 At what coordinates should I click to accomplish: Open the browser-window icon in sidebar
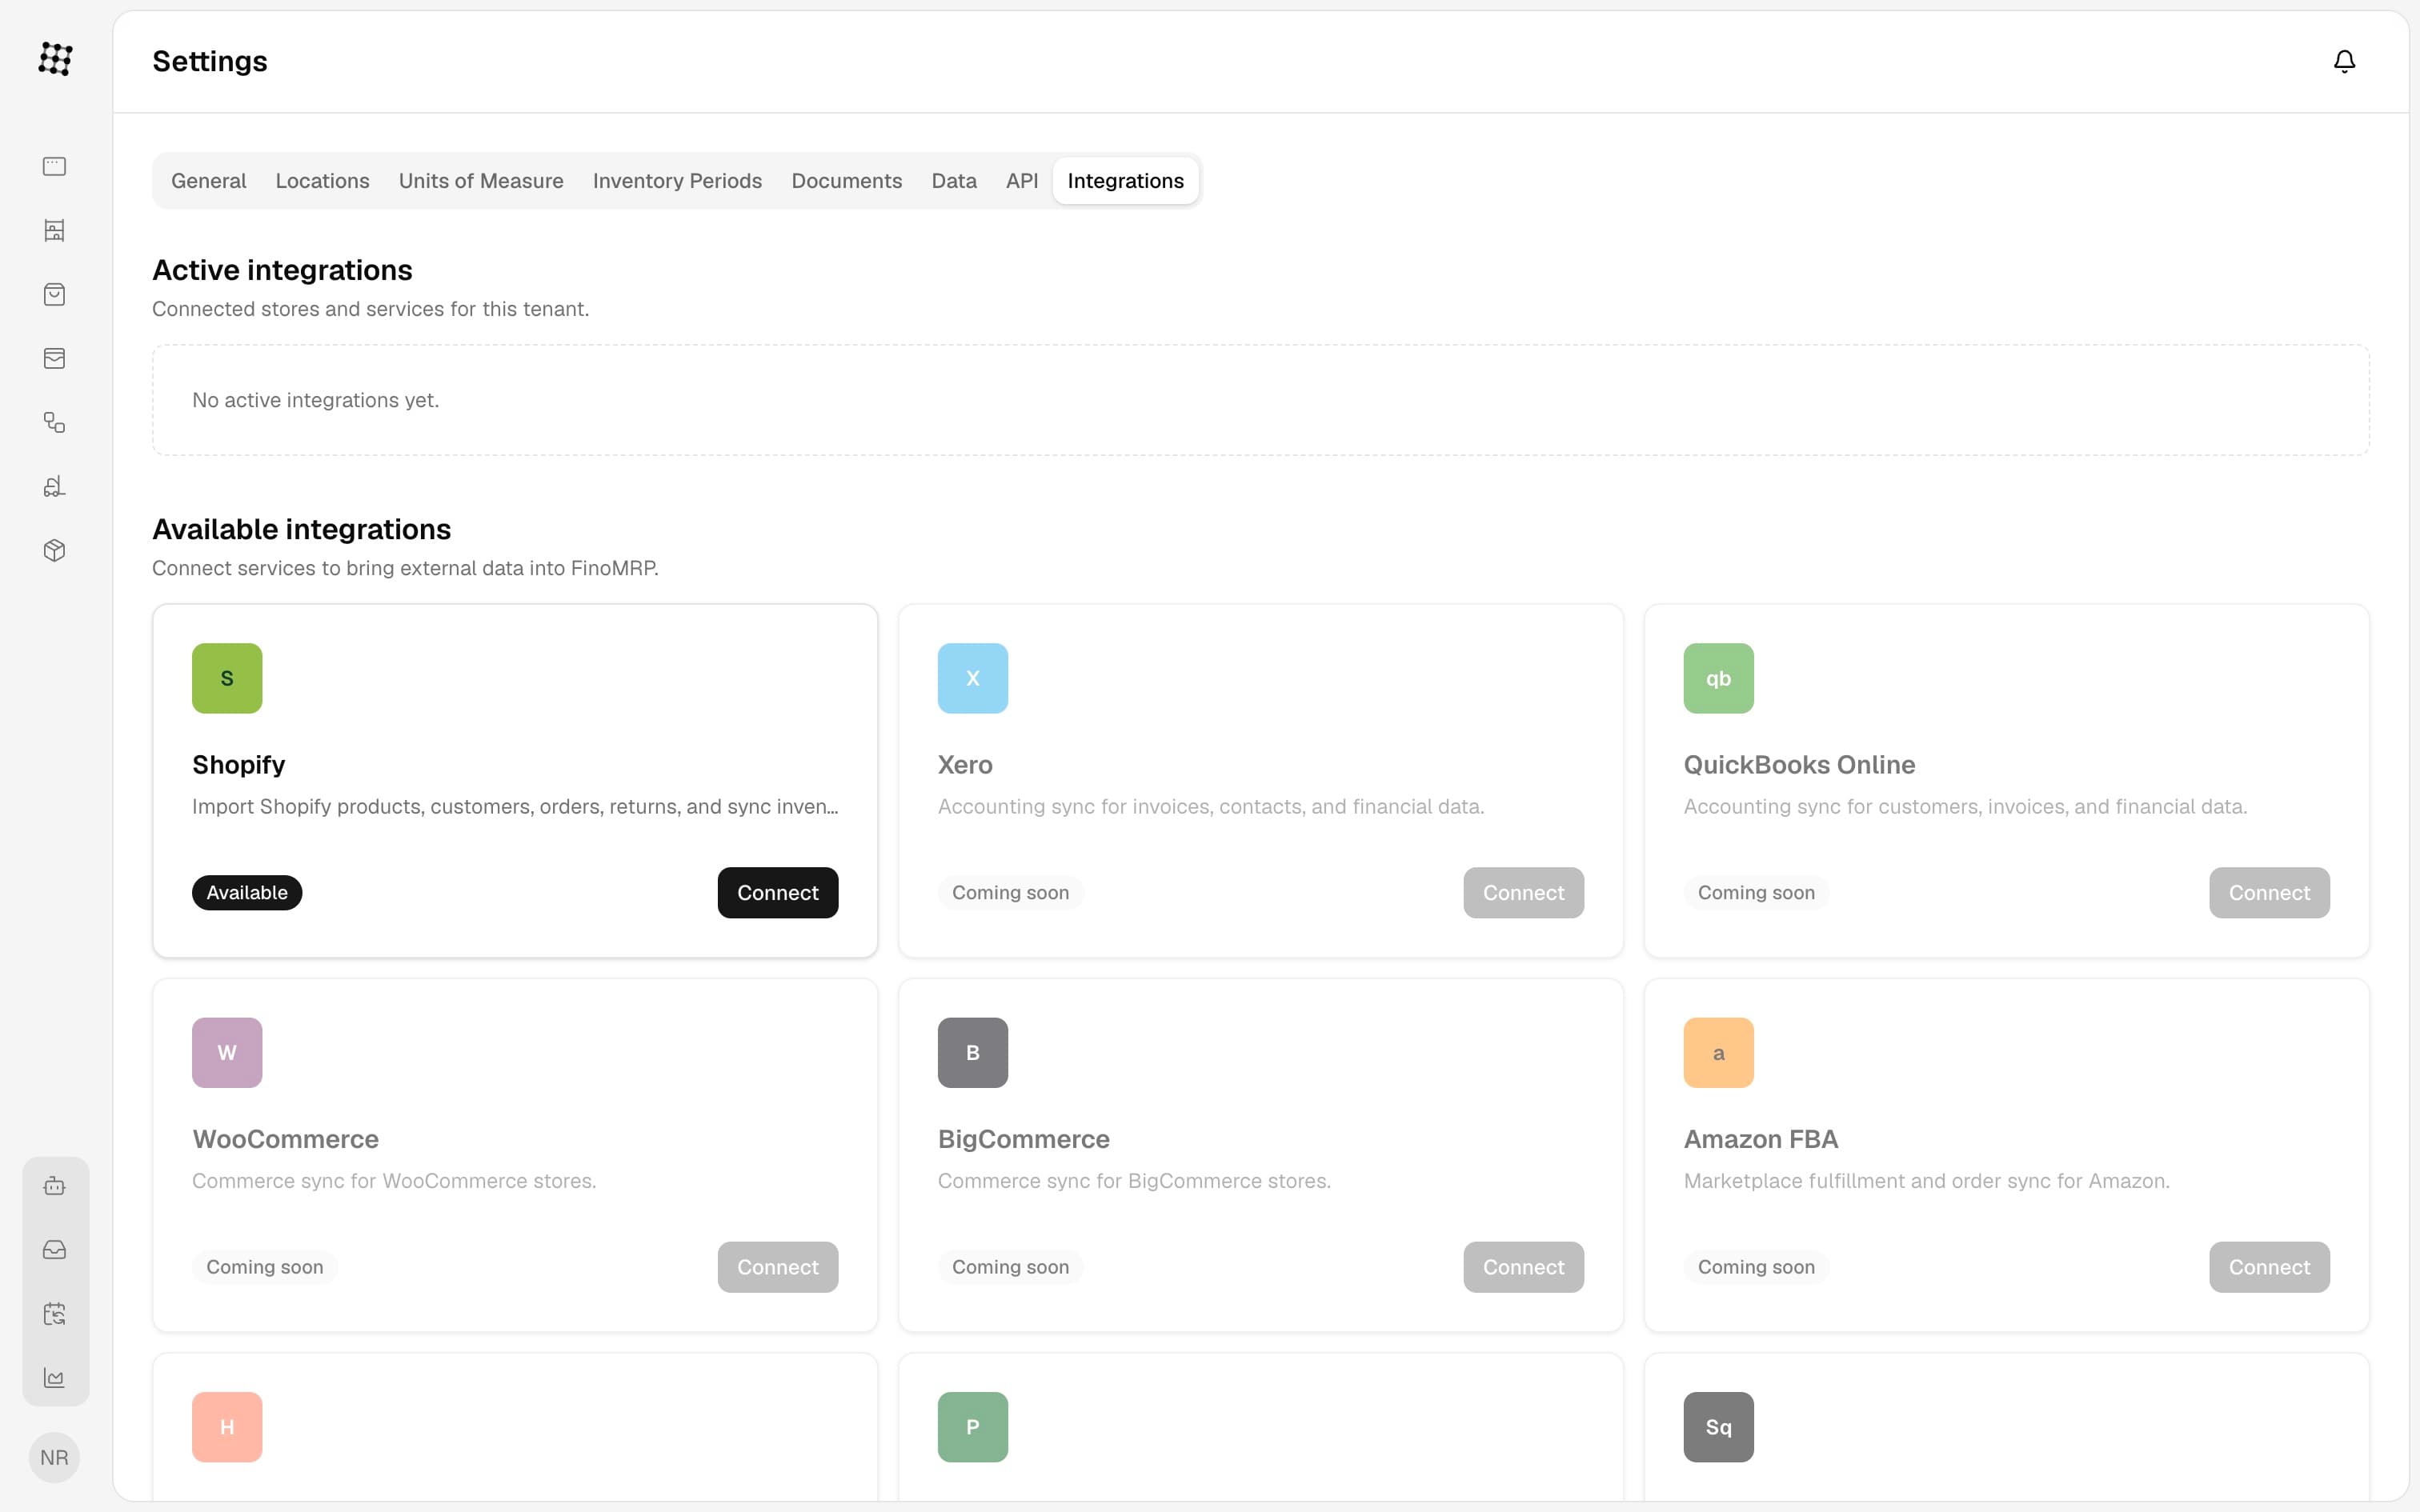[55, 166]
